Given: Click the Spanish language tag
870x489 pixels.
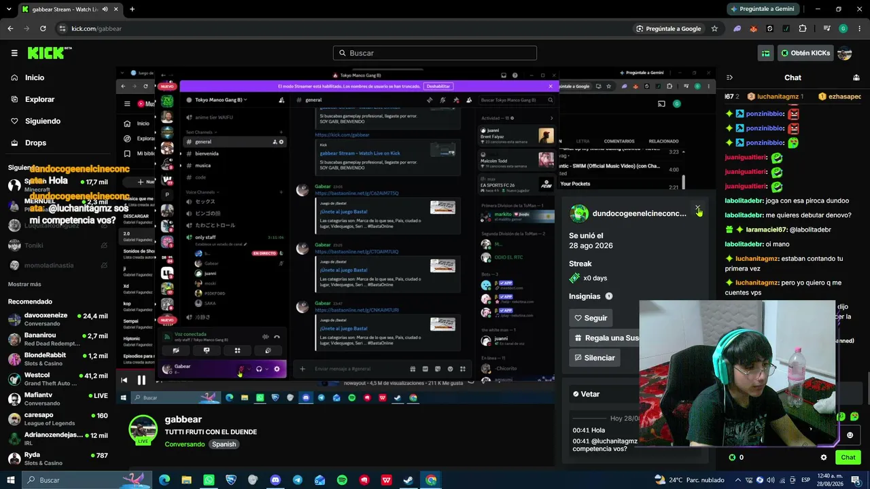Looking at the screenshot, I should 224,444.
